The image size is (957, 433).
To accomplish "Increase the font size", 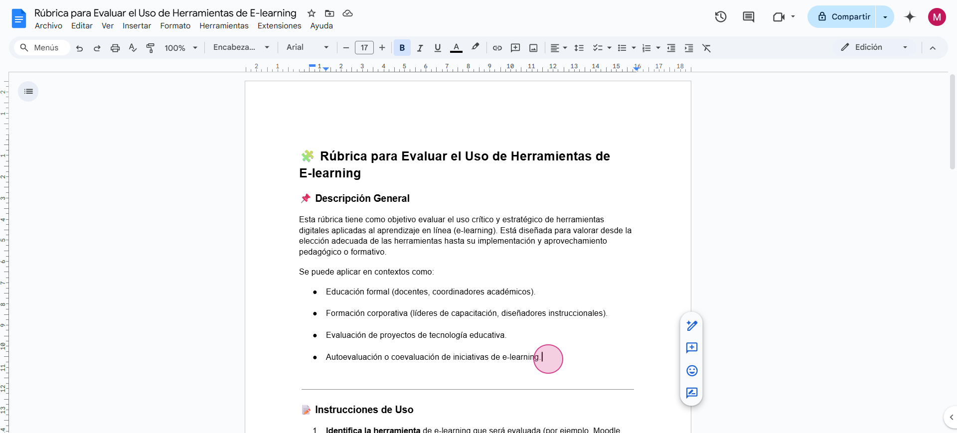I will coord(382,48).
